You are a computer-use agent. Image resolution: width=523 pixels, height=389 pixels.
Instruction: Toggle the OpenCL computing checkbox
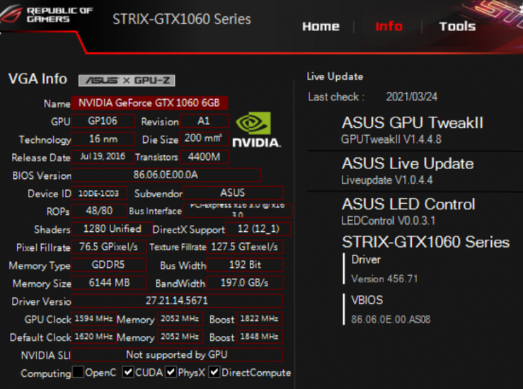78,372
